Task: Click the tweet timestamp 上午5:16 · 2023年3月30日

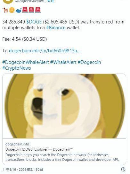Action: tap(23, 170)
